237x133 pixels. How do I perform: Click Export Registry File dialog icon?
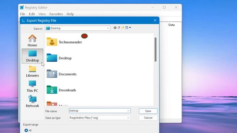pos(24,21)
